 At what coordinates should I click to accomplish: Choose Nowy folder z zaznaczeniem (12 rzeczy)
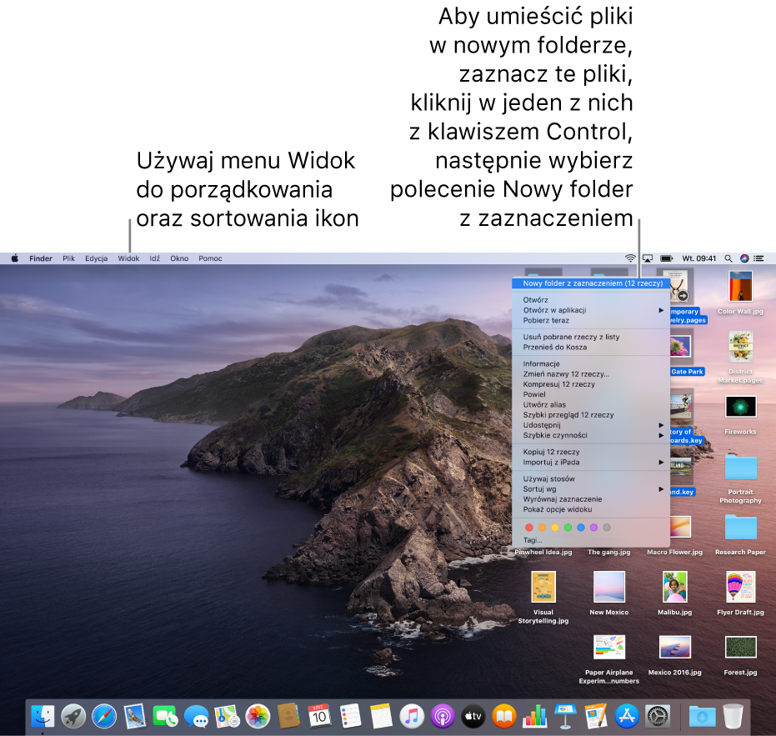click(x=591, y=283)
